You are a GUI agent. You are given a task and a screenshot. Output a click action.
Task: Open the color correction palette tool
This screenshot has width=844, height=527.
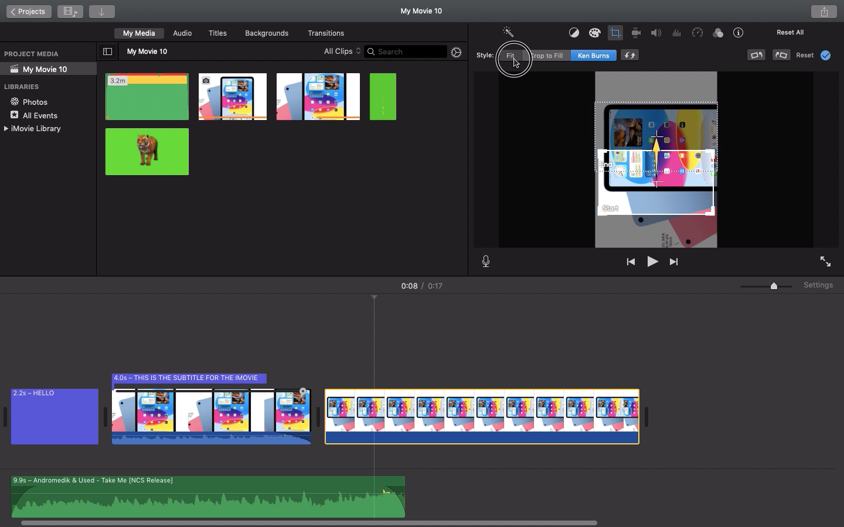[x=594, y=33]
